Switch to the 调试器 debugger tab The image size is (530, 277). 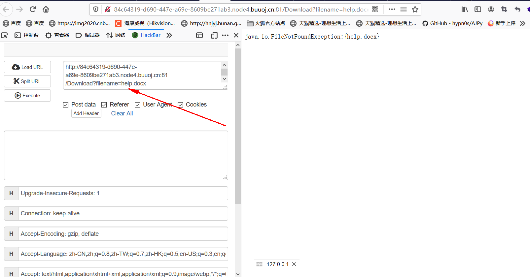click(88, 35)
